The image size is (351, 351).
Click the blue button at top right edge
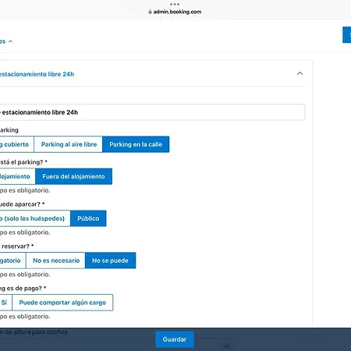coord(347,35)
